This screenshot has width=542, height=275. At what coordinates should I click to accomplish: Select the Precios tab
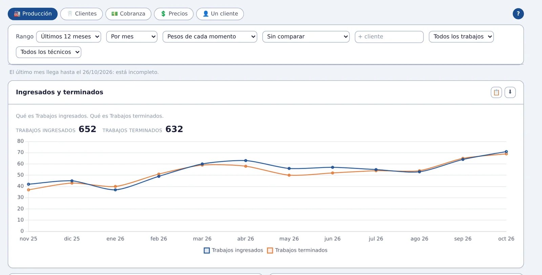click(x=174, y=14)
